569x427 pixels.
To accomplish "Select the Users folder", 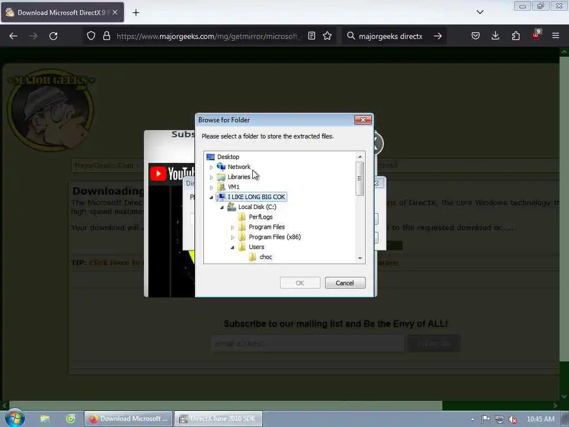I will (256, 247).
